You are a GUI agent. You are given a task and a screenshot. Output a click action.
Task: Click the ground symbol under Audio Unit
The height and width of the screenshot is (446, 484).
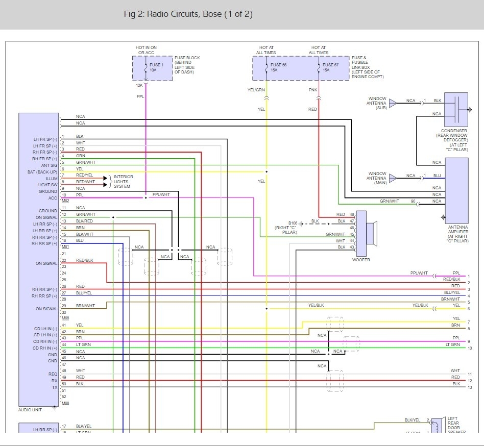click(x=55, y=408)
